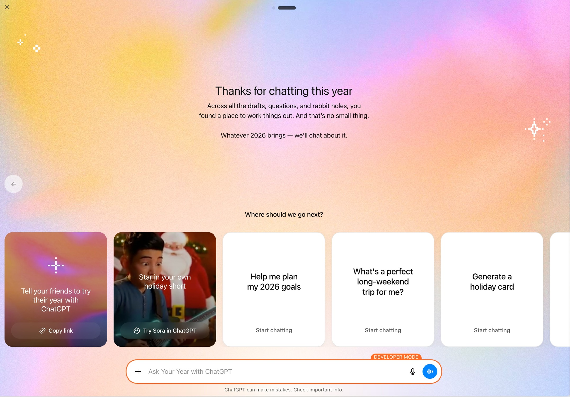
Task: Go back with the left arrow button
Action: click(14, 184)
